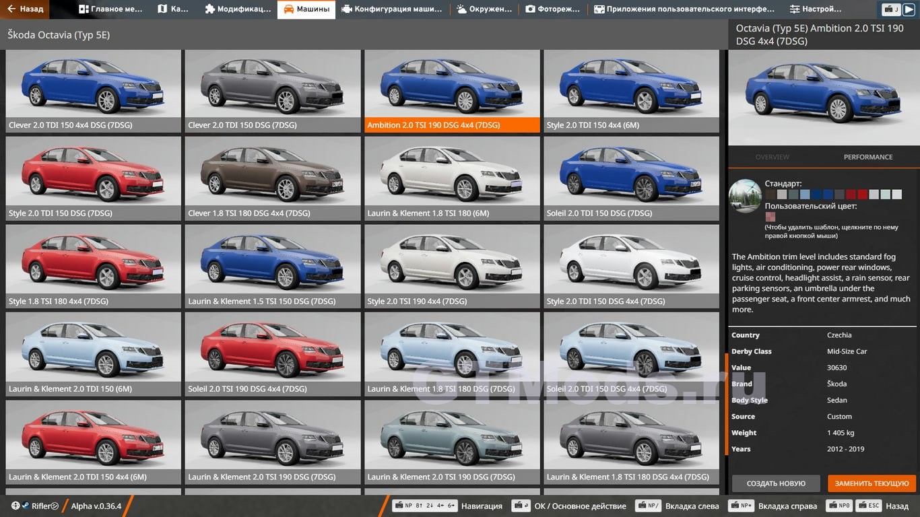Select red Soleil 2.0 TSI 190 DSG 4x4
Viewport: 920px width, 517px height.
coord(273,355)
